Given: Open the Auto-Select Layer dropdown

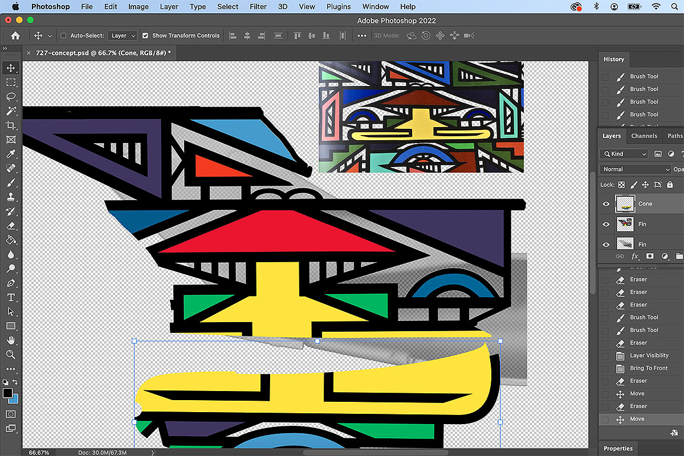Looking at the screenshot, I should coord(123,35).
